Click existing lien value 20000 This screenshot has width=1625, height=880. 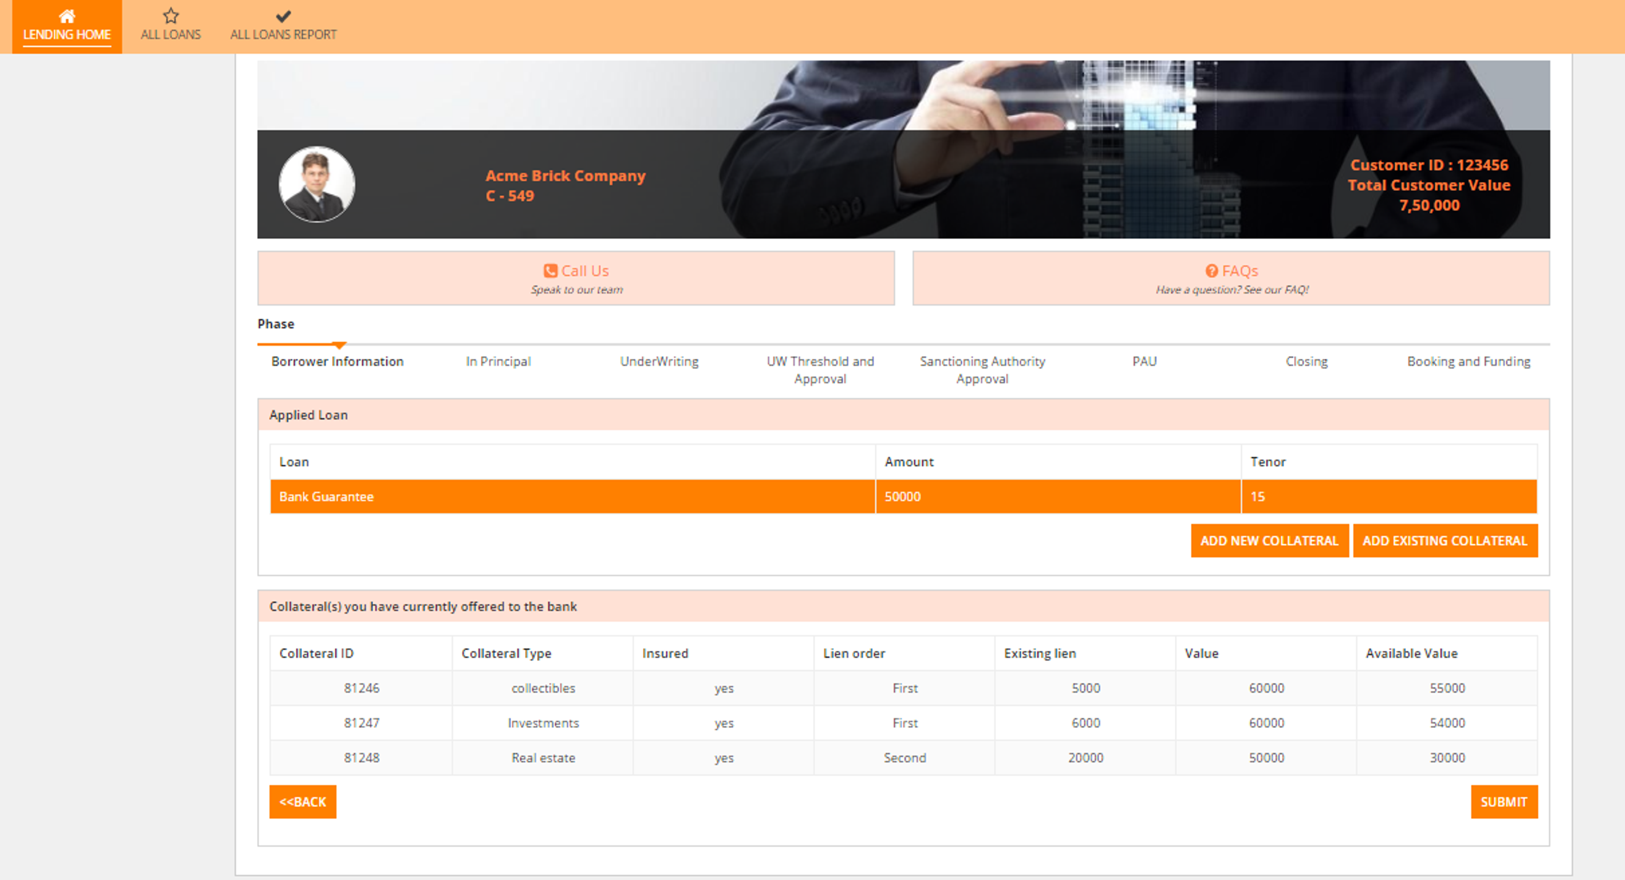[1085, 758]
